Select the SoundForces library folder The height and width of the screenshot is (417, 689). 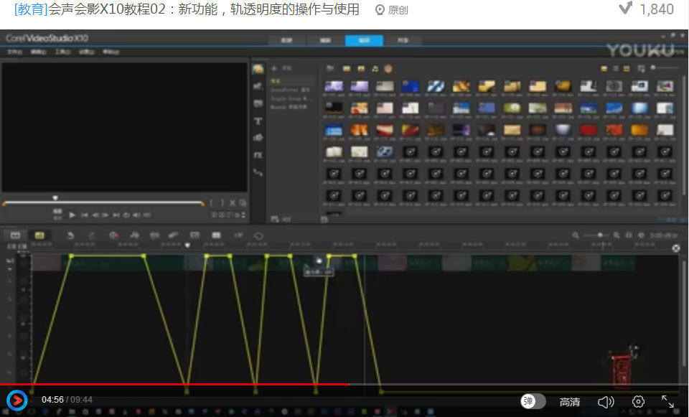click(x=289, y=90)
